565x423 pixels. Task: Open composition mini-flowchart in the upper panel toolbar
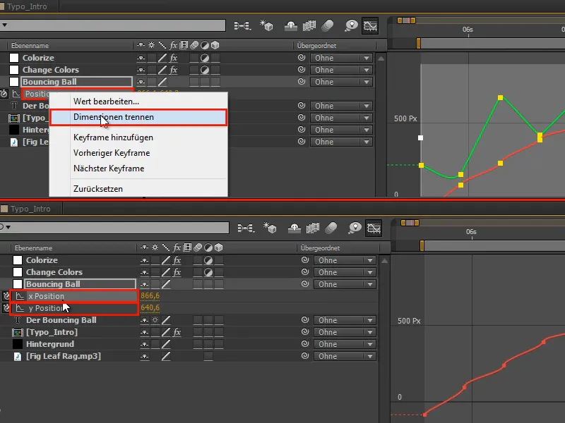click(x=242, y=25)
